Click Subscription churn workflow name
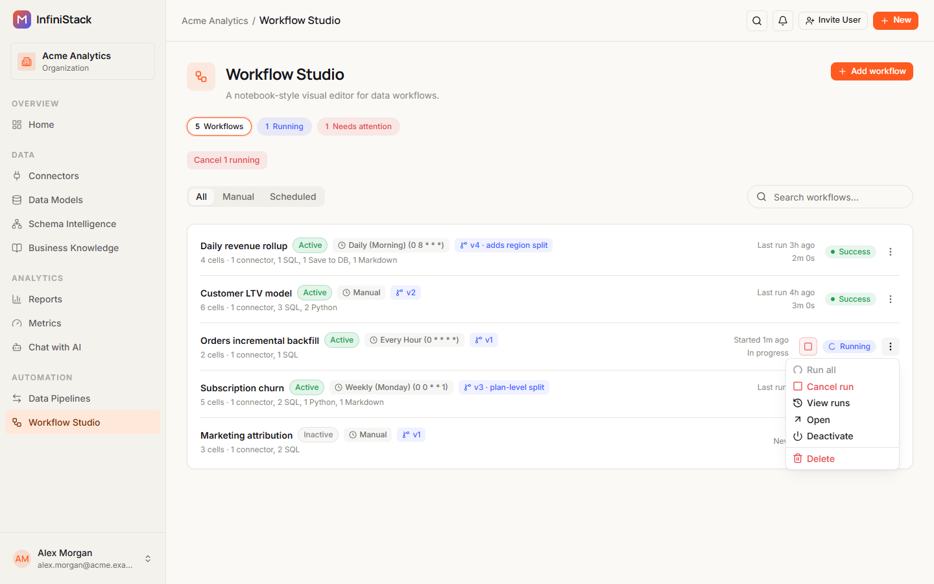Image resolution: width=934 pixels, height=584 pixels. point(242,388)
